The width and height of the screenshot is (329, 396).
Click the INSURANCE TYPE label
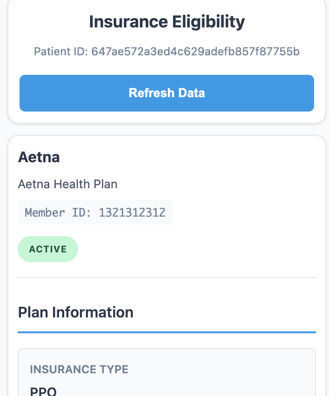[x=79, y=370]
